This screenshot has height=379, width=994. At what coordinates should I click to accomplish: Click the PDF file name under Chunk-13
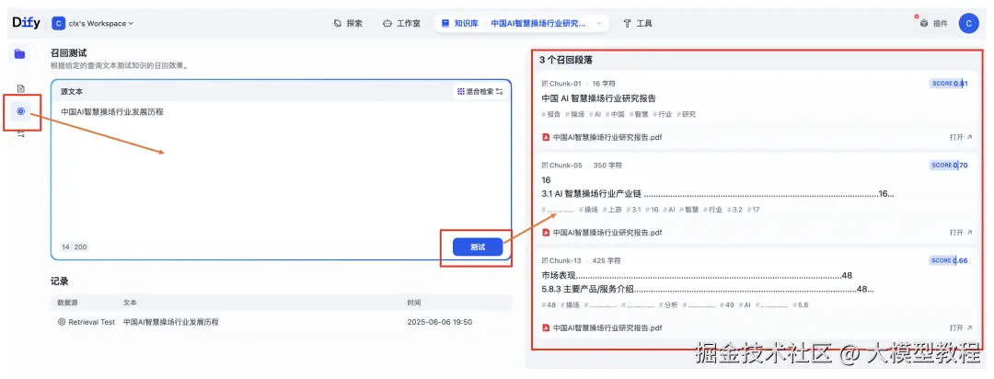[607, 327]
